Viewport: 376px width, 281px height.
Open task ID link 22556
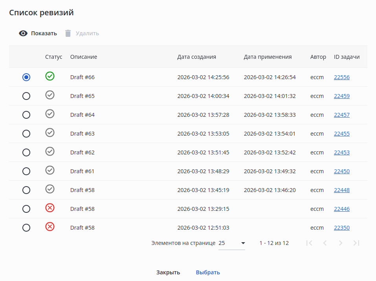[x=342, y=77]
